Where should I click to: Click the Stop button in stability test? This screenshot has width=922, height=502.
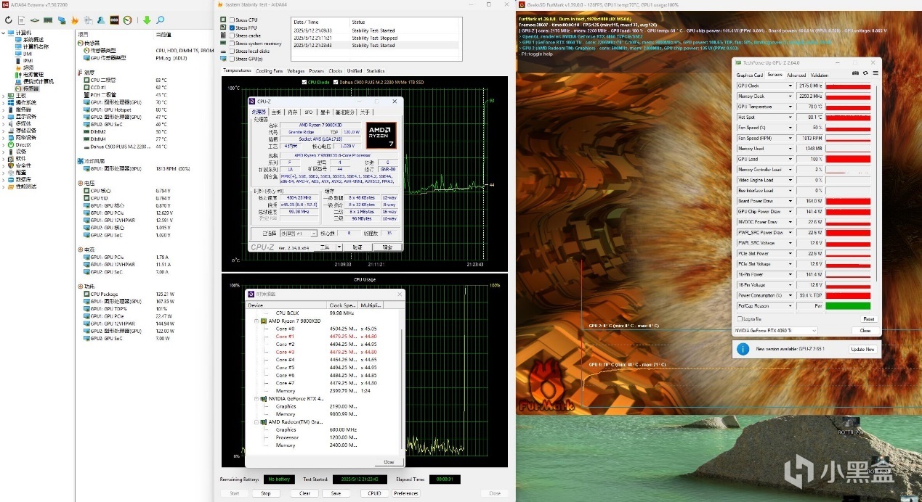266,493
